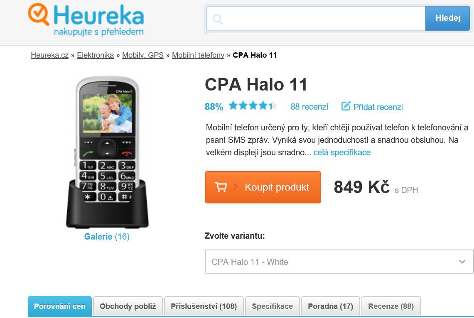
Task: Open the Obchody poblíž tab
Action: tap(128, 306)
